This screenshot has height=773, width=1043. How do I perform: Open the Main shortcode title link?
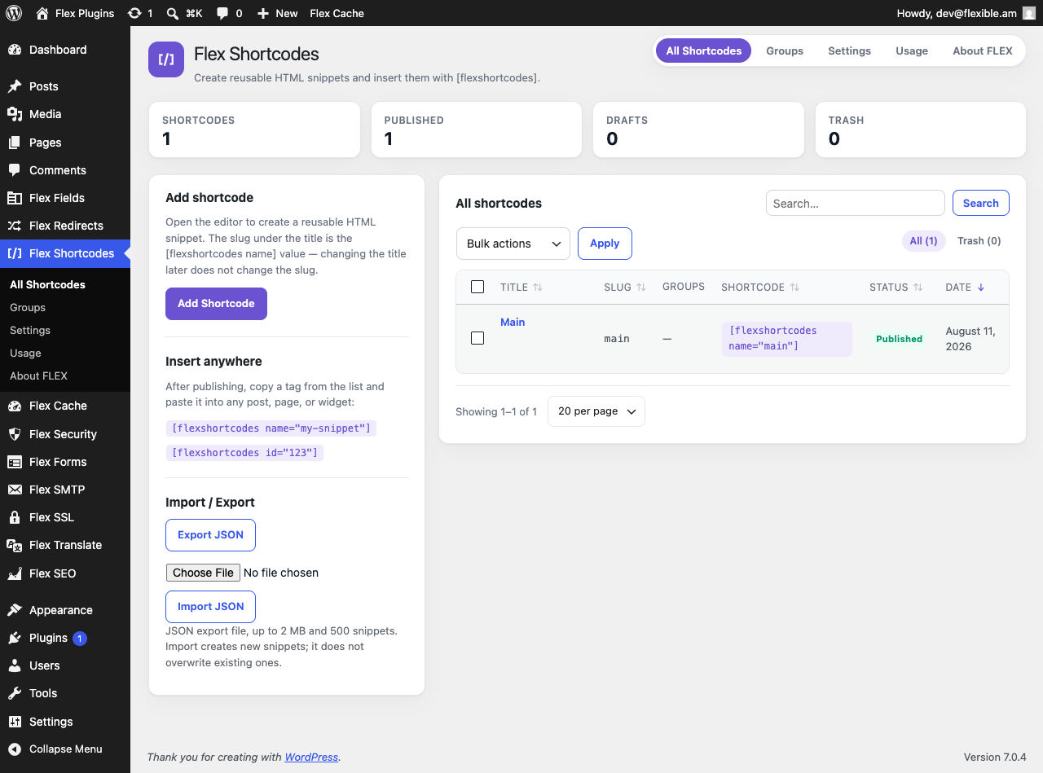click(513, 322)
